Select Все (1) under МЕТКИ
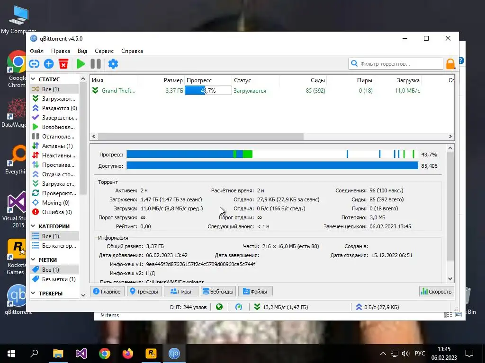 pos(55,269)
